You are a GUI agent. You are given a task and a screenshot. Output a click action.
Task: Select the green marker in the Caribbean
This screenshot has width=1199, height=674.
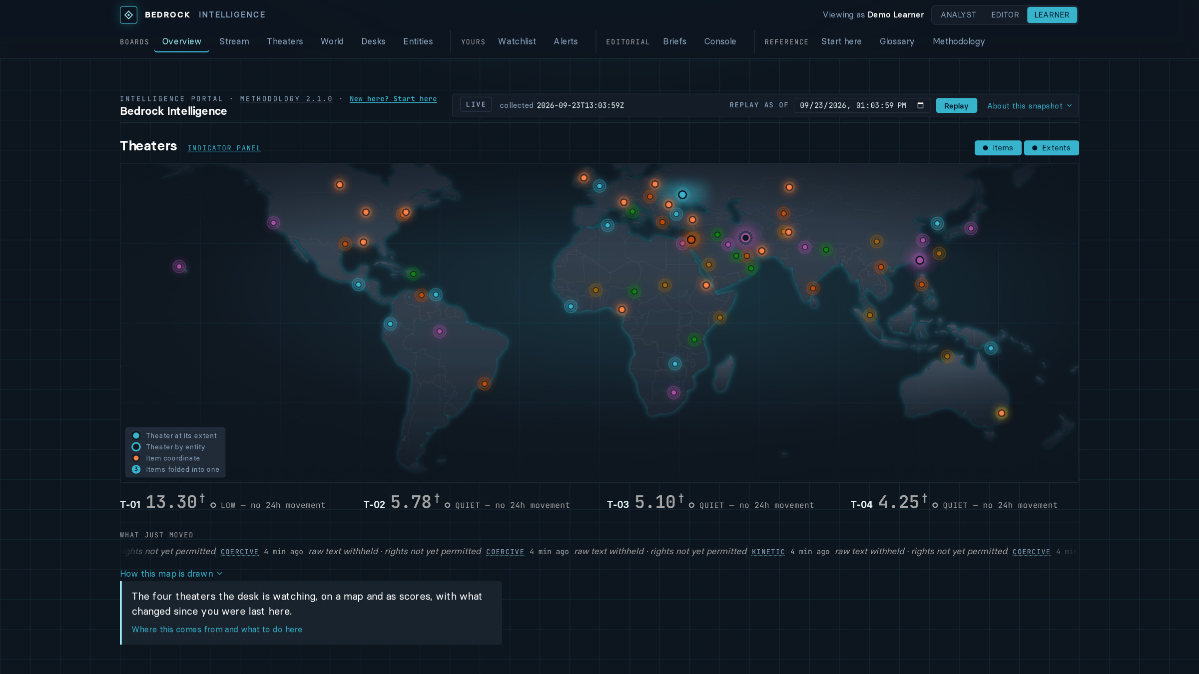[x=413, y=274]
